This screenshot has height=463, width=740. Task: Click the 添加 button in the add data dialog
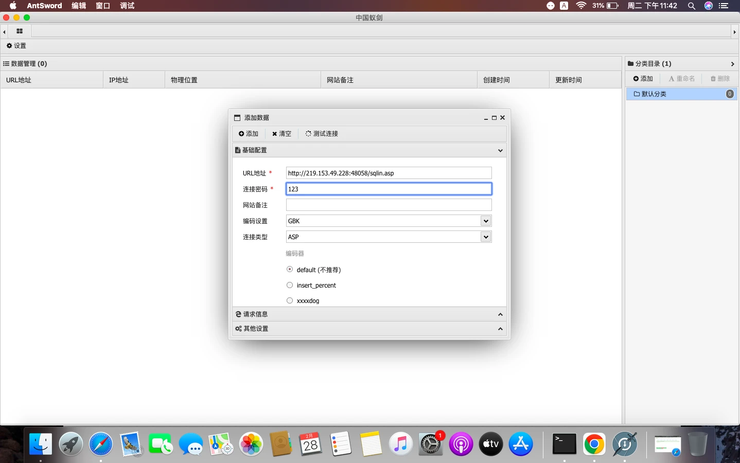coord(249,134)
